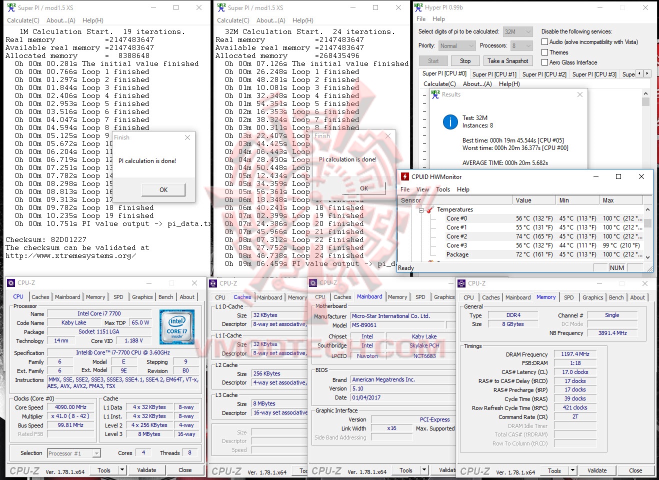
Task: Switch to the Super PI [CPU #3] tab
Action: pyautogui.click(x=594, y=74)
